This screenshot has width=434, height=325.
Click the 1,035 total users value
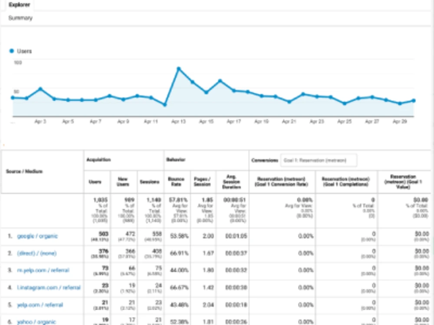click(x=101, y=200)
